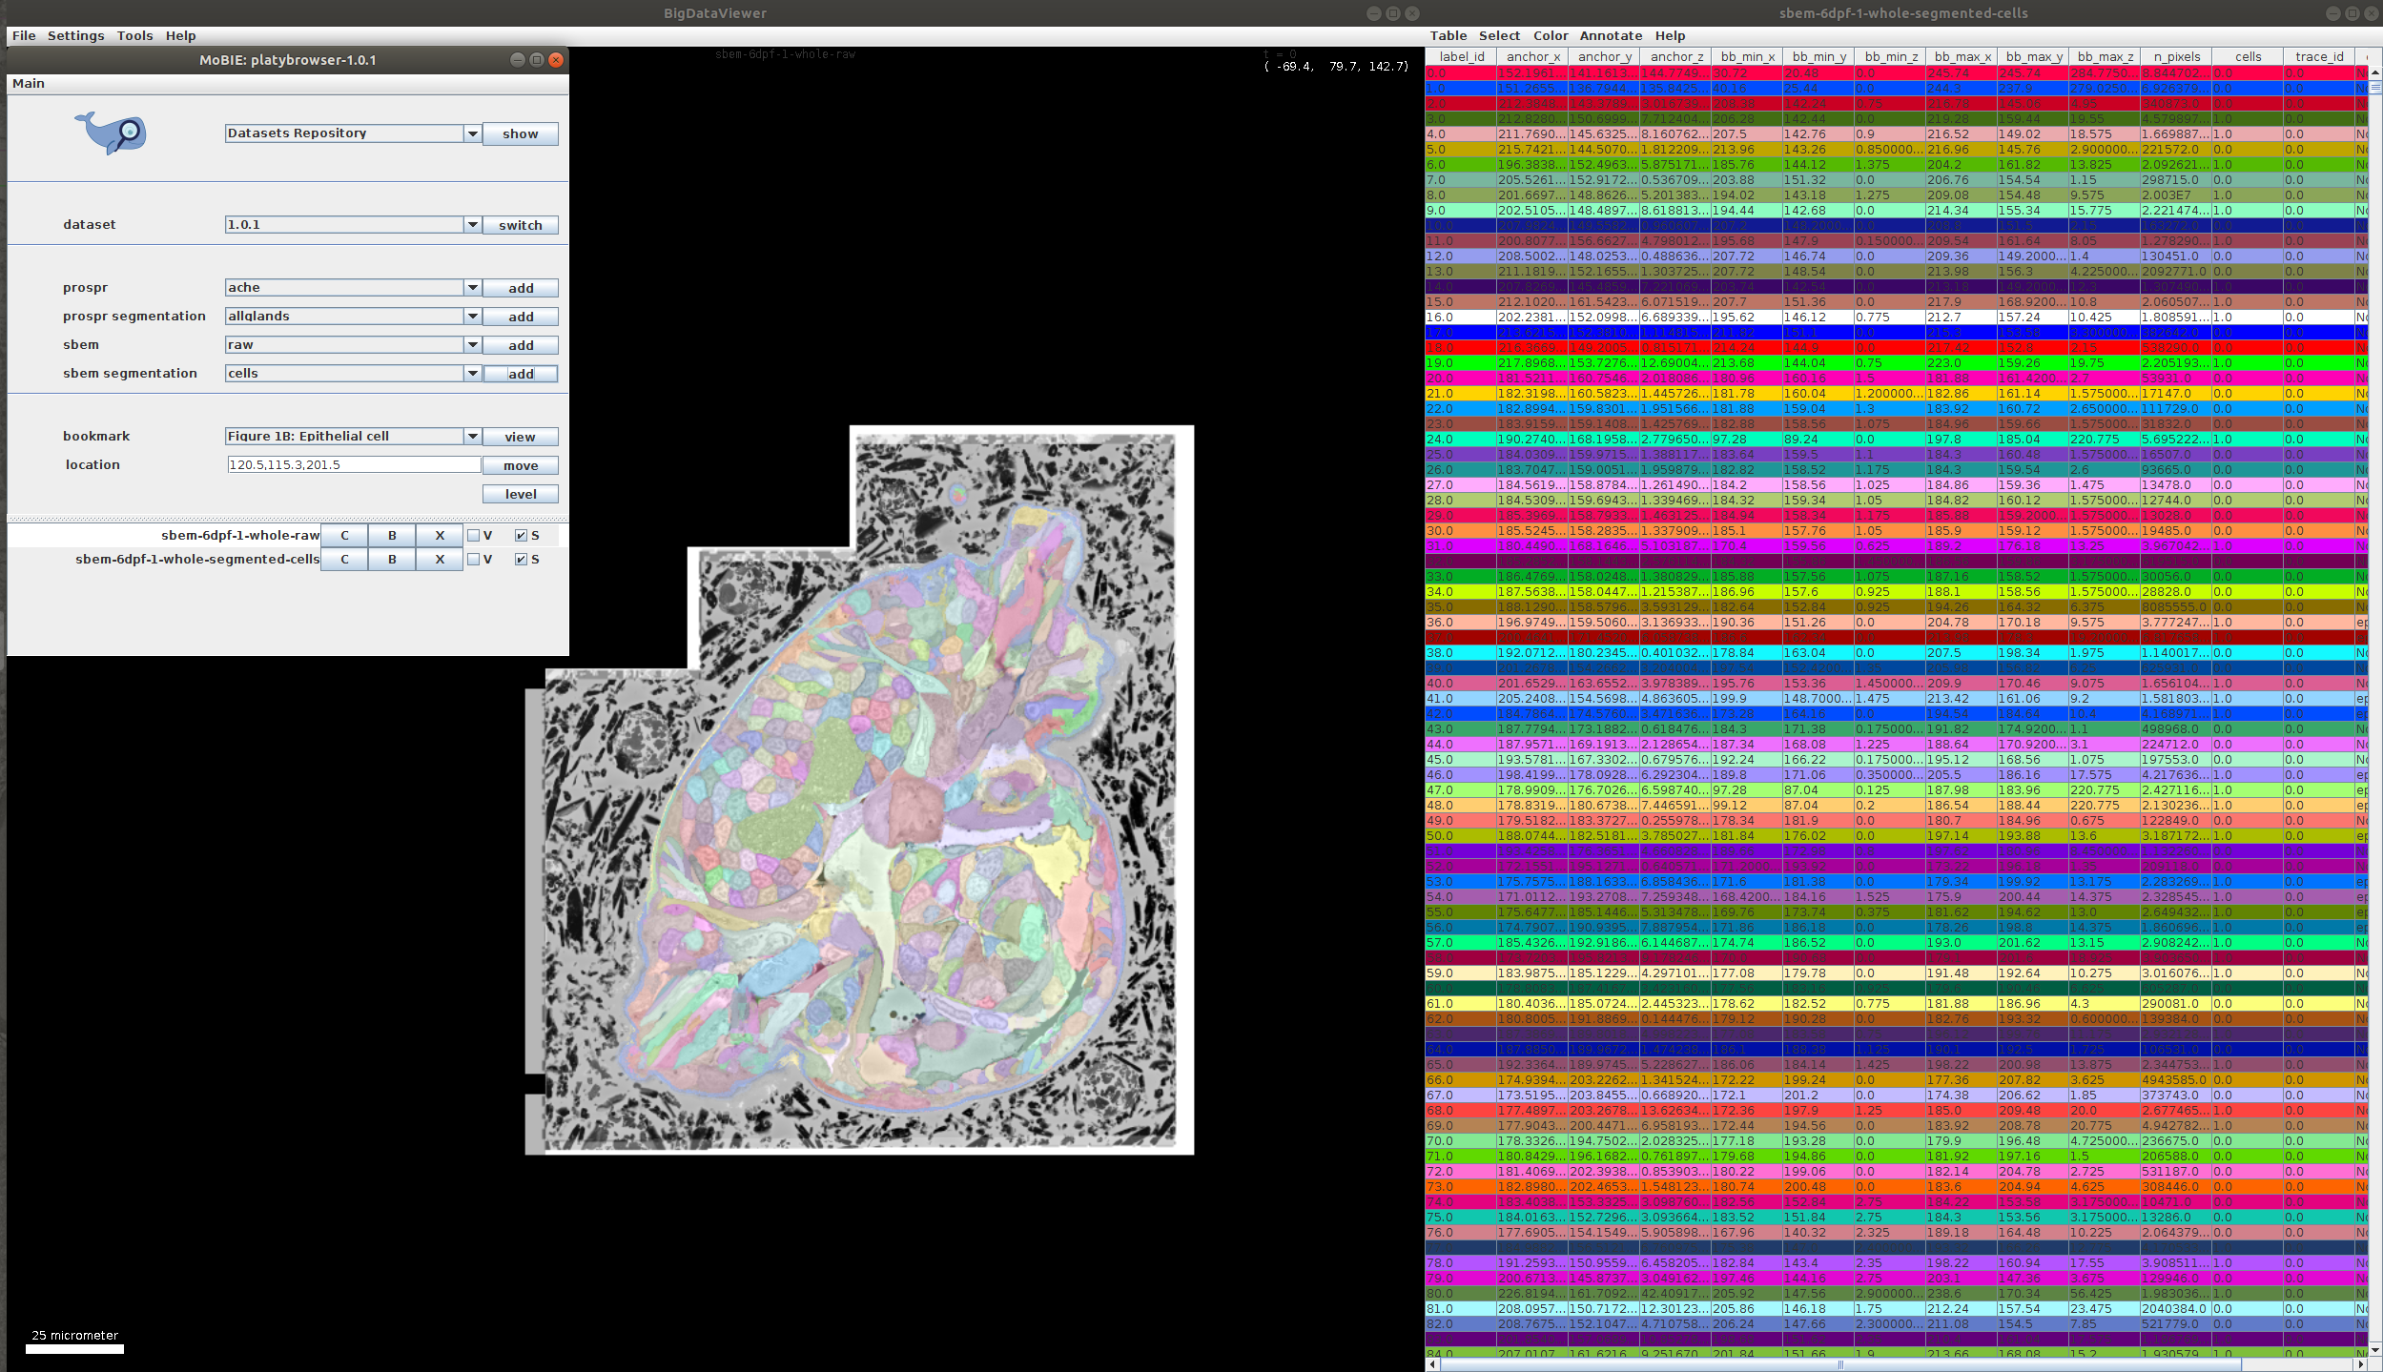Click C button for sbem-6dpf-1-whole-segmented-cells
The image size is (2383, 1372).
pos(344,560)
